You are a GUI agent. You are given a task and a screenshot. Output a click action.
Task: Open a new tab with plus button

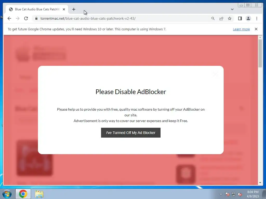tap(74, 9)
